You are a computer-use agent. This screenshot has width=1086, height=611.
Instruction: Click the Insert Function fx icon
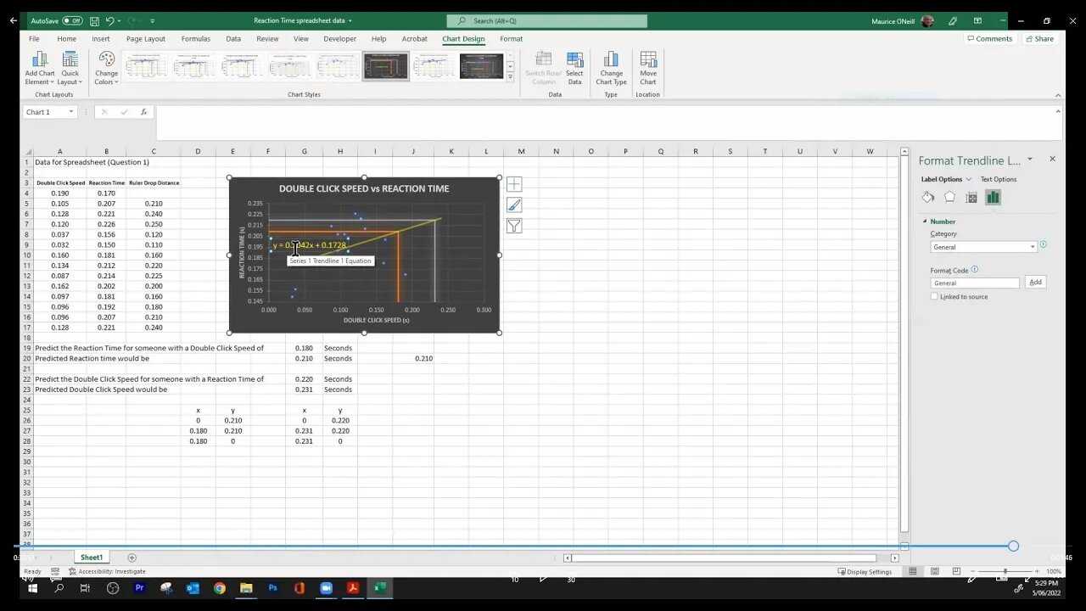coord(143,112)
